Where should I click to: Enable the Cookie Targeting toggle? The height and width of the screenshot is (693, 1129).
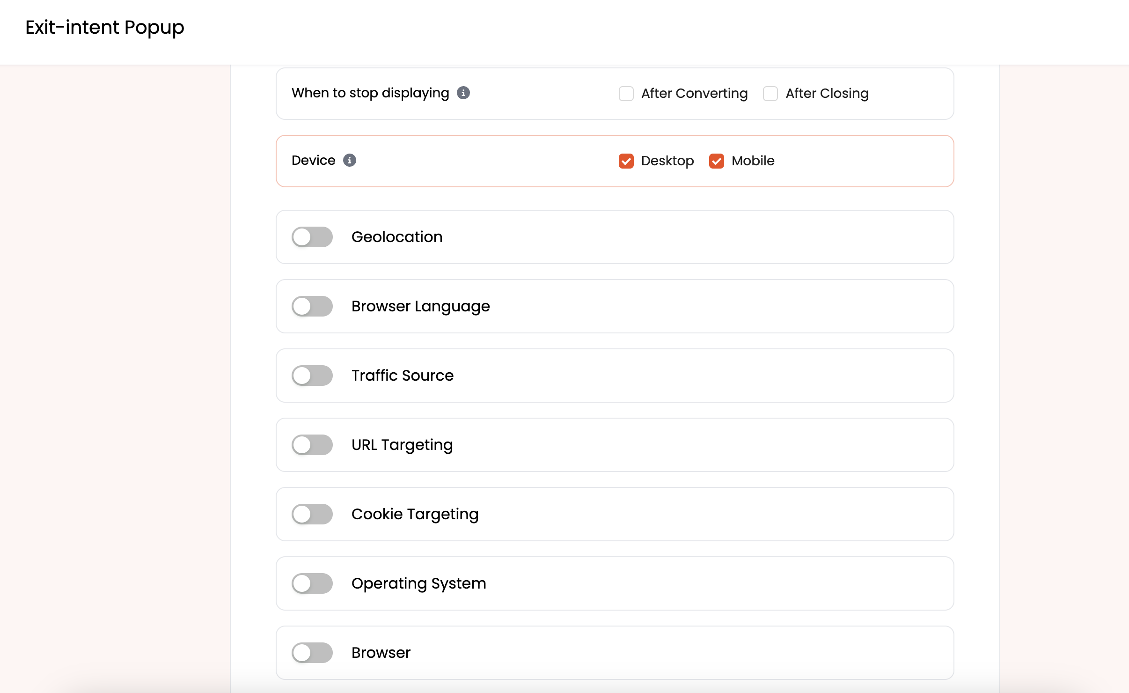tap(313, 514)
